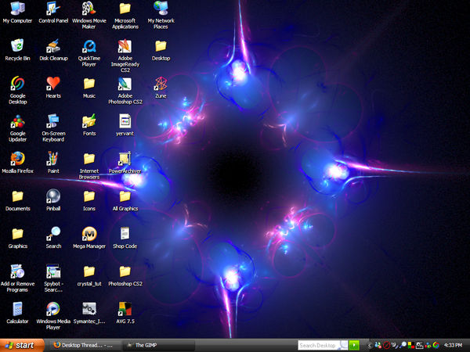This screenshot has width=470, height=352.
Task: Launch the Calculator
Action: point(17,313)
